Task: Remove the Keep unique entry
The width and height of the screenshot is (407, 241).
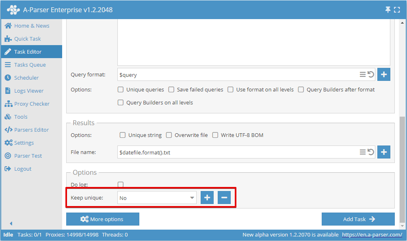Action: coord(224,198)
